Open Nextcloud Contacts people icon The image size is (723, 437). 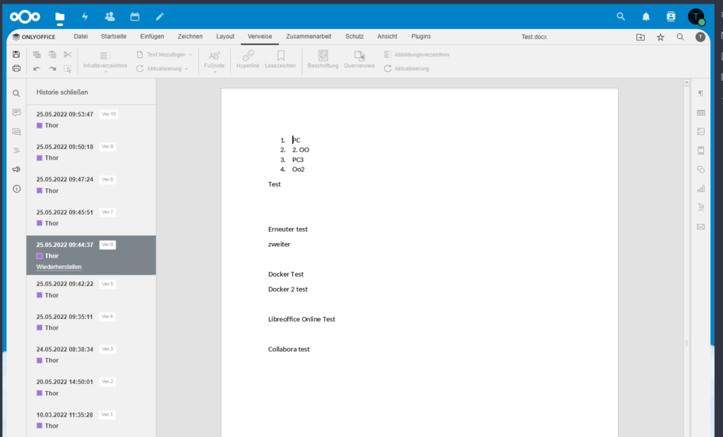click(x=109, y=17)
